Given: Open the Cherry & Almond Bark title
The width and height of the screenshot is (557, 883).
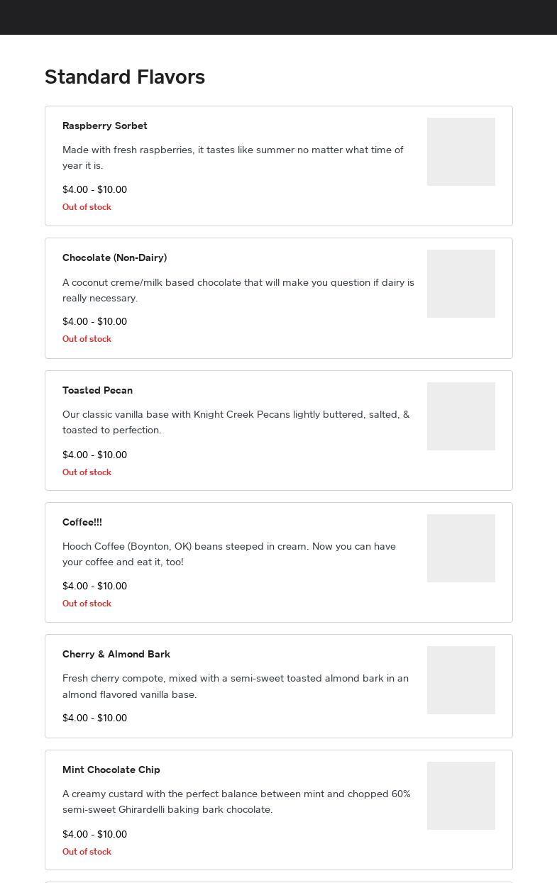Looking at the screenshot, I should pos(116,654).
